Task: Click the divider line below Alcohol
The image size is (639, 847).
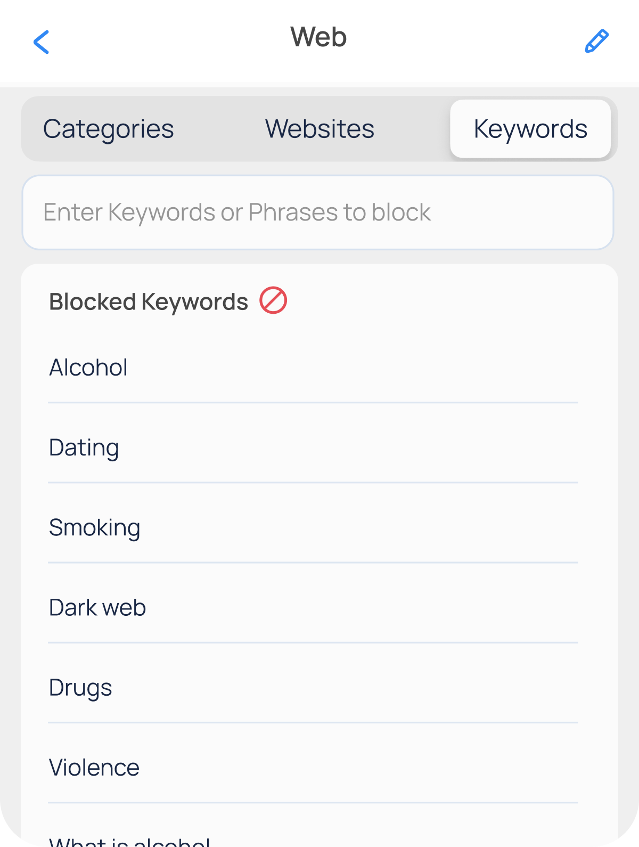Action: pyautogui.click(x=313, y=403)
